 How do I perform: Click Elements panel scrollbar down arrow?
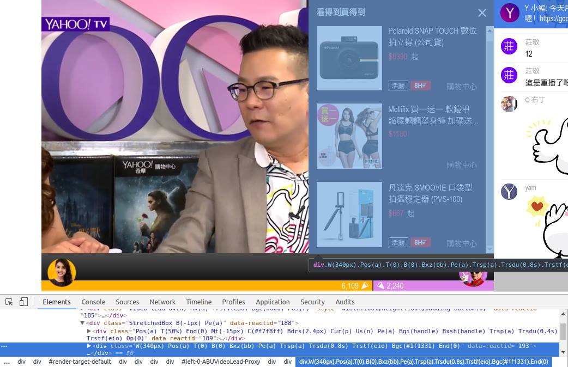(x=563, y=352)
